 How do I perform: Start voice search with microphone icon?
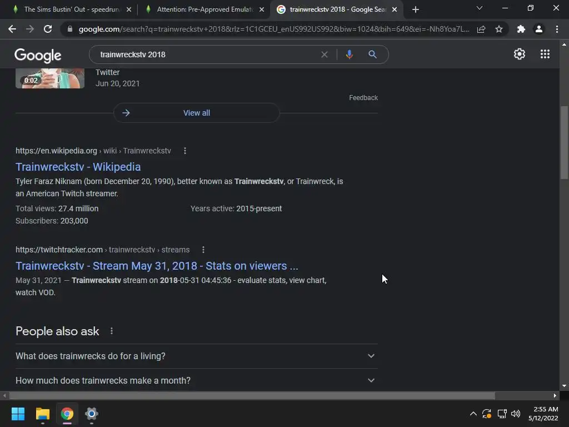tap(350, 54)
